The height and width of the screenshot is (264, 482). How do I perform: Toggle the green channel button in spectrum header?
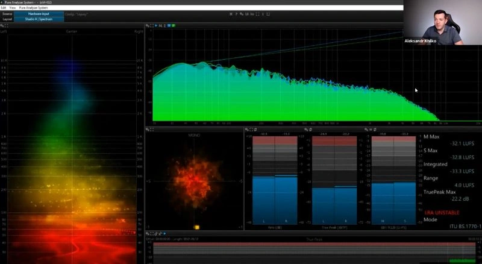[174, 25]
